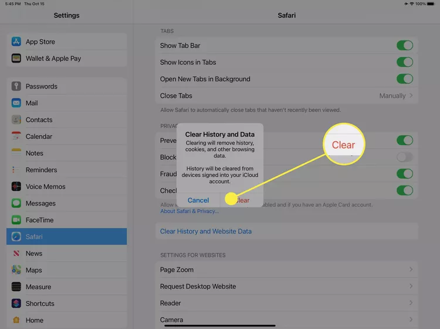The width and height of the screenshot is (440, 329).
Task: Open the Camera settings chevron
Action: 411,320
